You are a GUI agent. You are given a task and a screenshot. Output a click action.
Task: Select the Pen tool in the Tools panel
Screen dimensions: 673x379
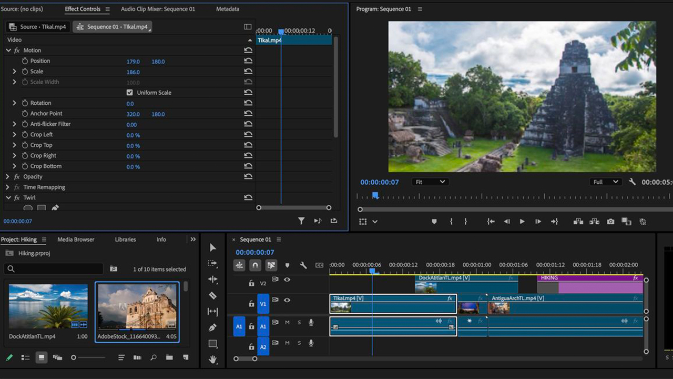pyautogui.click(x=213, y=327)
